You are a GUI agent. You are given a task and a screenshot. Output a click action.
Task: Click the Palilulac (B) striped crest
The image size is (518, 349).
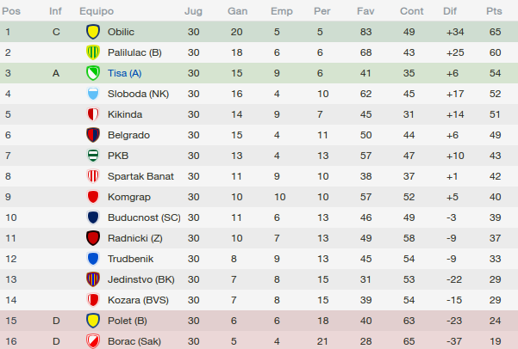tap(93, 52)
